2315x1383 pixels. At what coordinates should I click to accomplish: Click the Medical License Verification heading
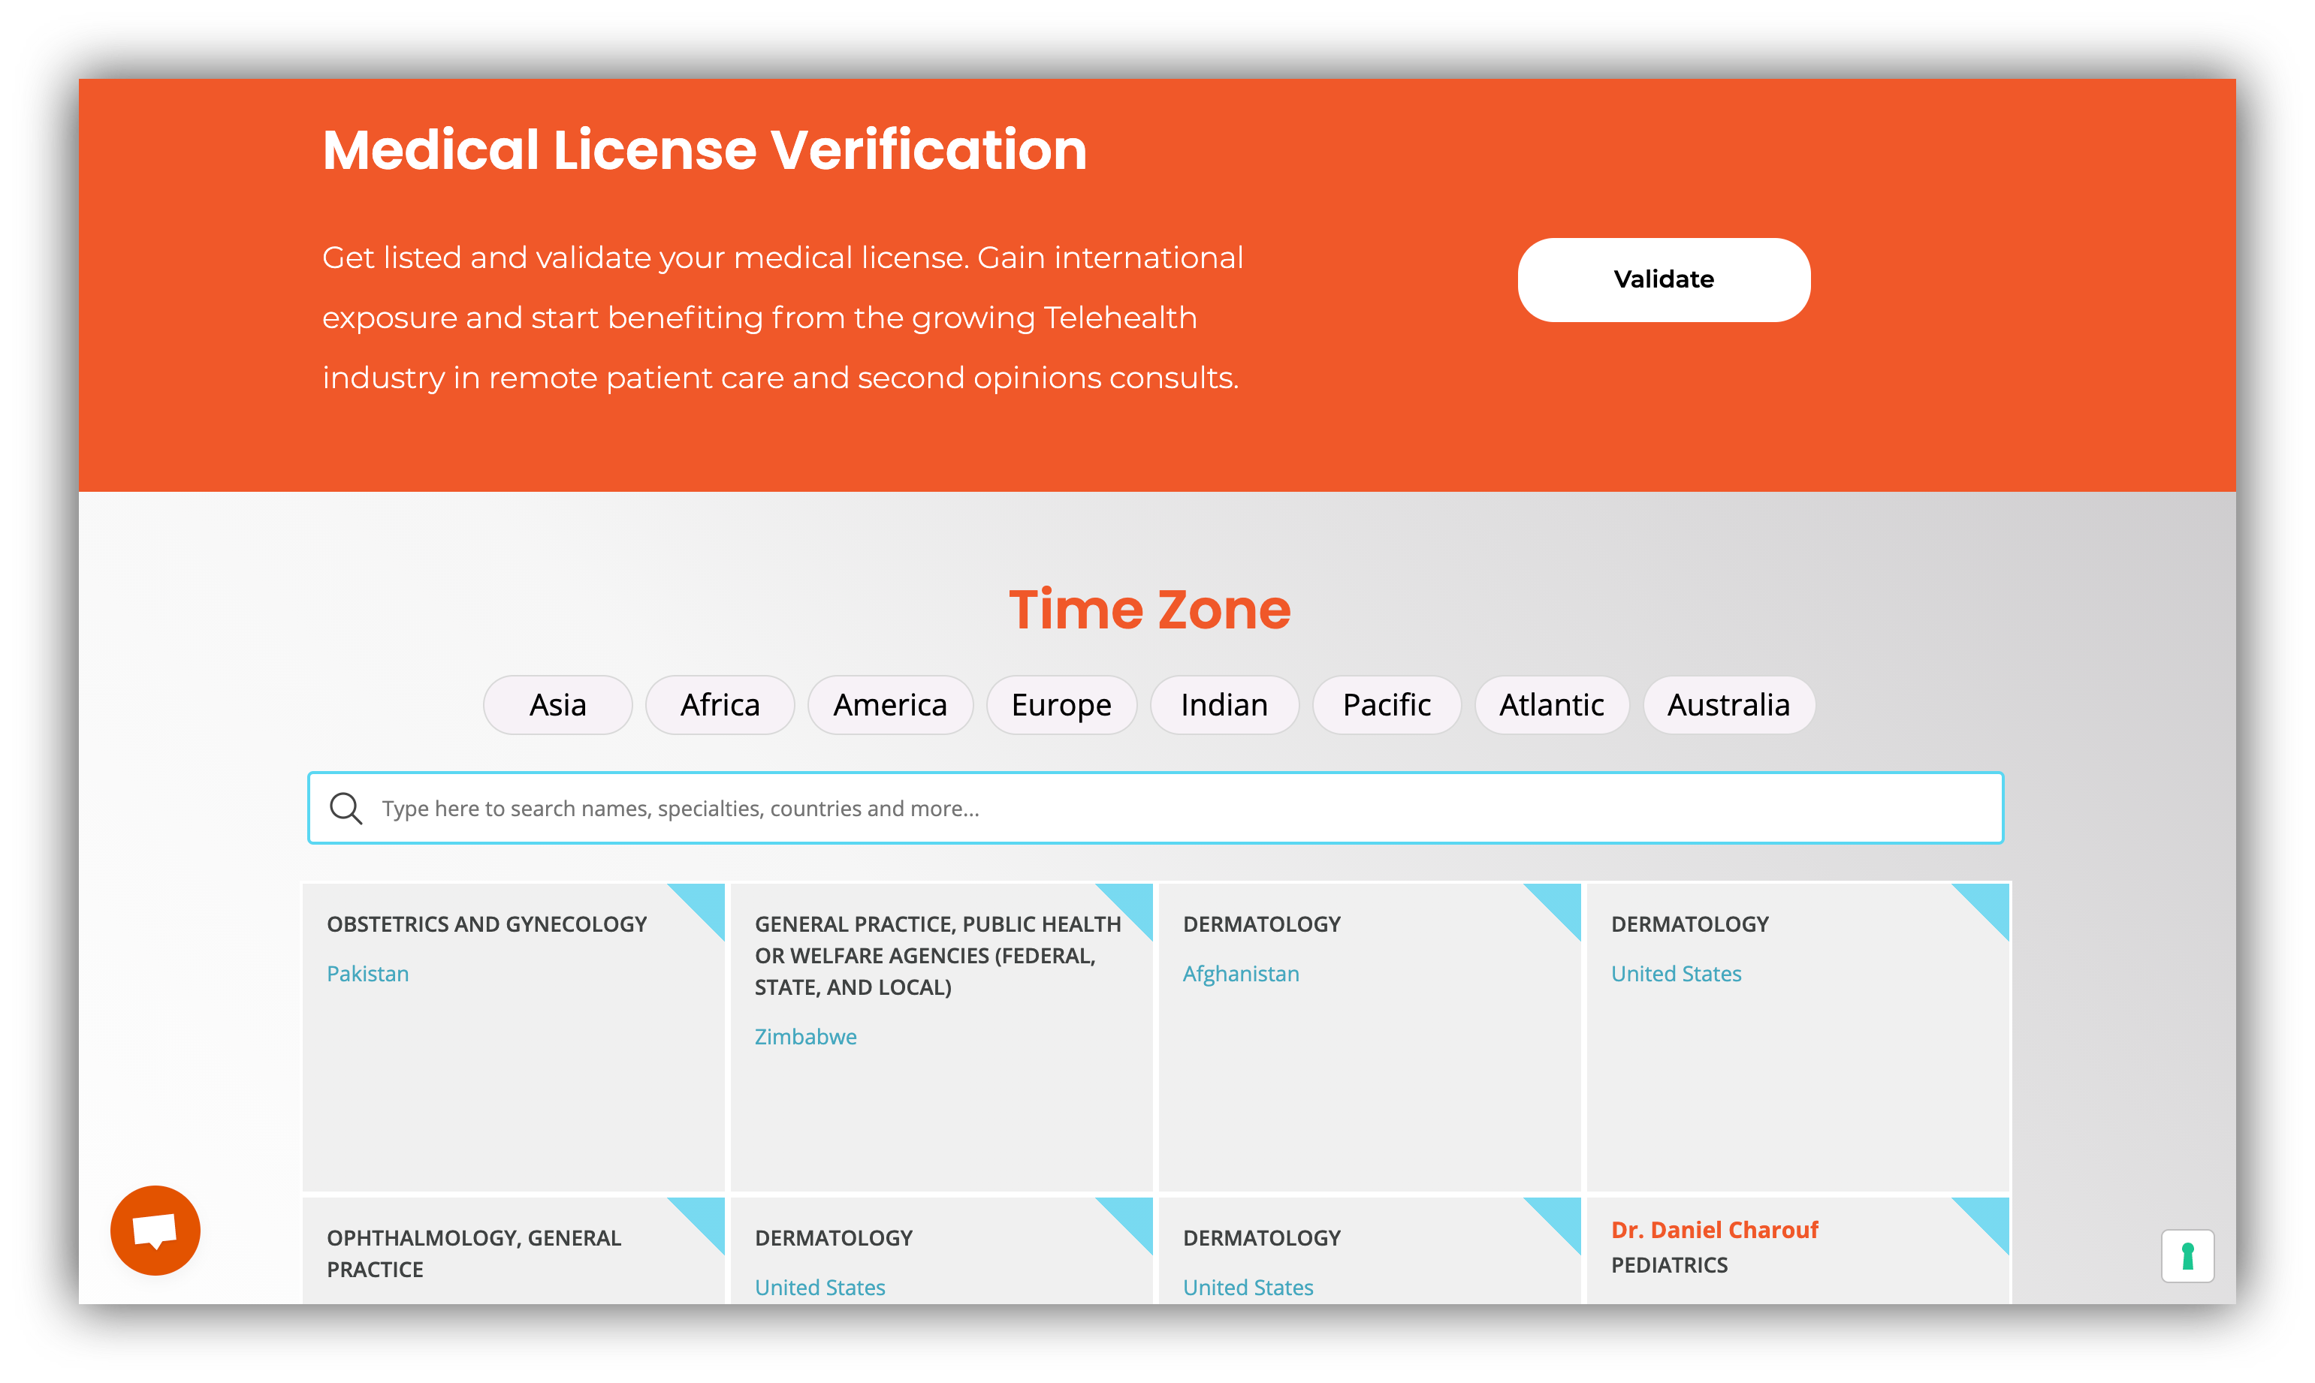pos(705,149)
